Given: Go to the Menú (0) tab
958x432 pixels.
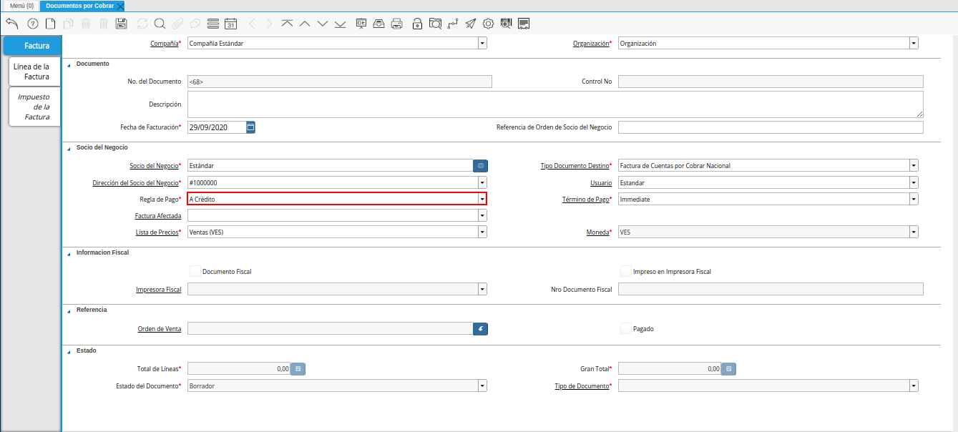Looking at the screenshot, I should click(x=21, y=5).
